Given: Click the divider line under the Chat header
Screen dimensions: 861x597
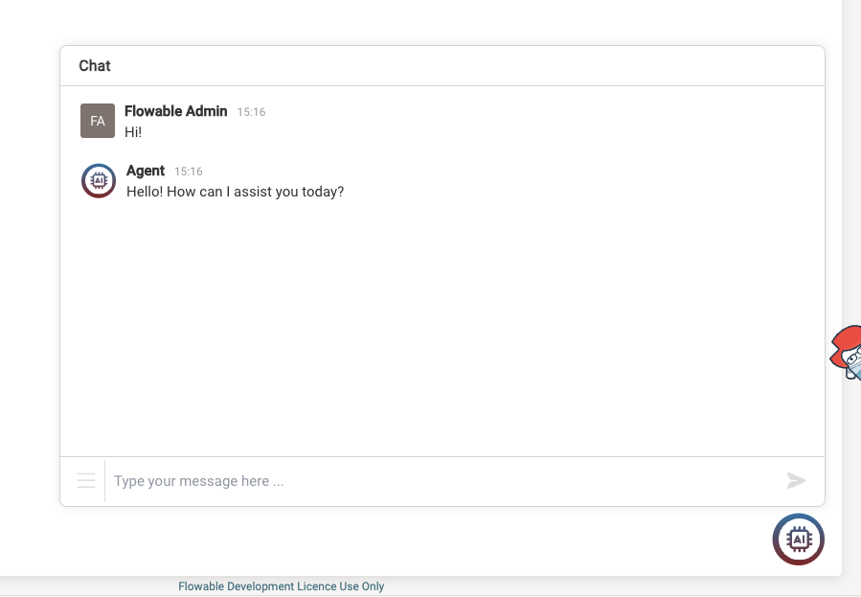Looking at the screenshot, I should pos(442,84).
